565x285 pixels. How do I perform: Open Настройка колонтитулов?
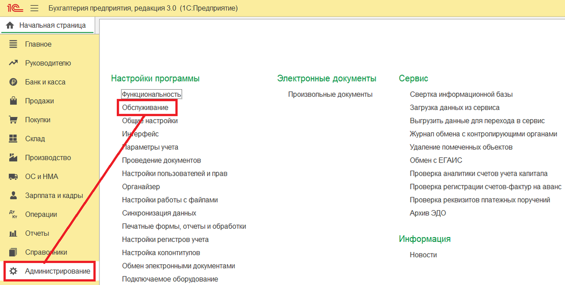161,253
